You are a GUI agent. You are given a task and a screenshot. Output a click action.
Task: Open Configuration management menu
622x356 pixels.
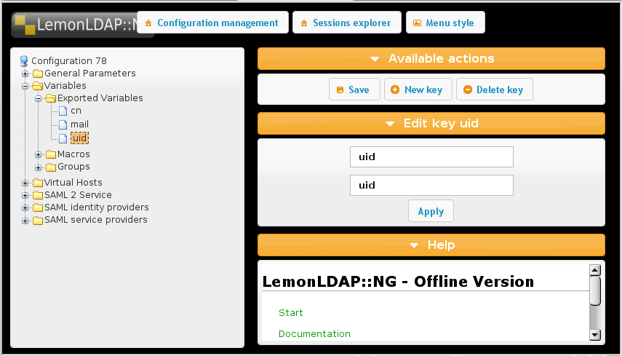click(212, 23)
